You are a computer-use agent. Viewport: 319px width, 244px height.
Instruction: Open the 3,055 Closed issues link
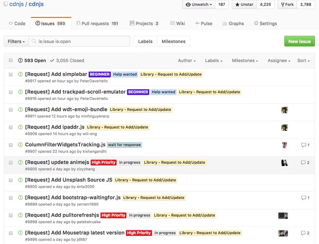pos(67,61)
